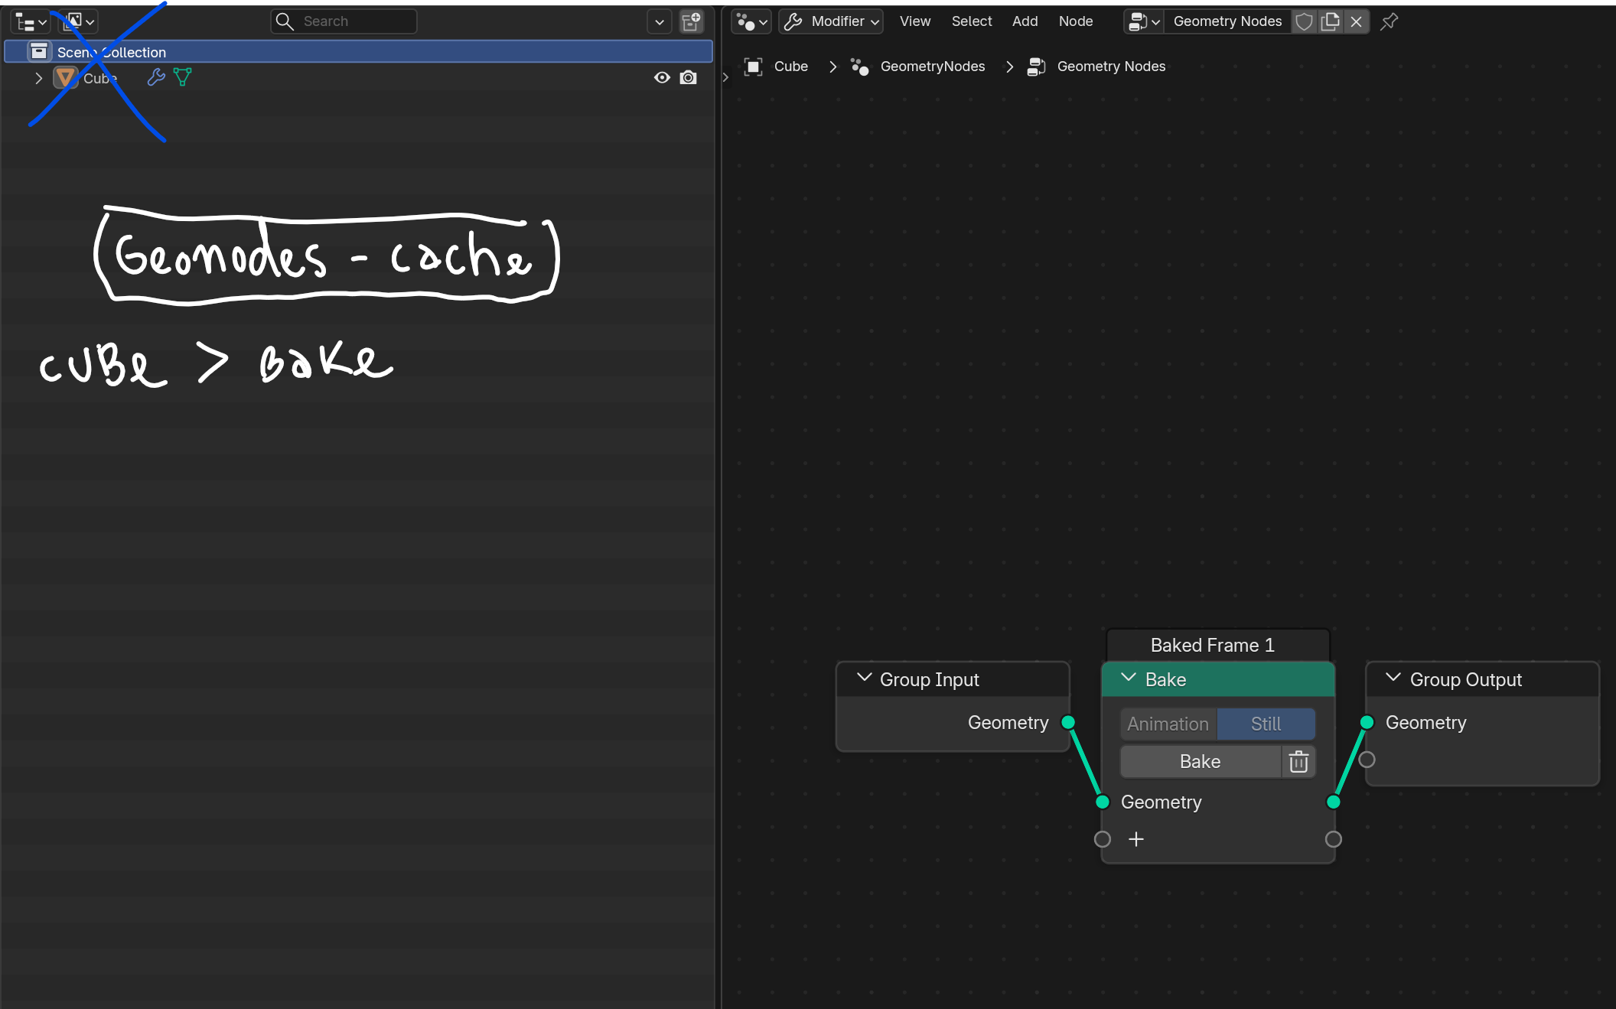Click the Bake button in Bake node
Viewport: 1616px width, 1009px height.
[x=1201, y=762]
